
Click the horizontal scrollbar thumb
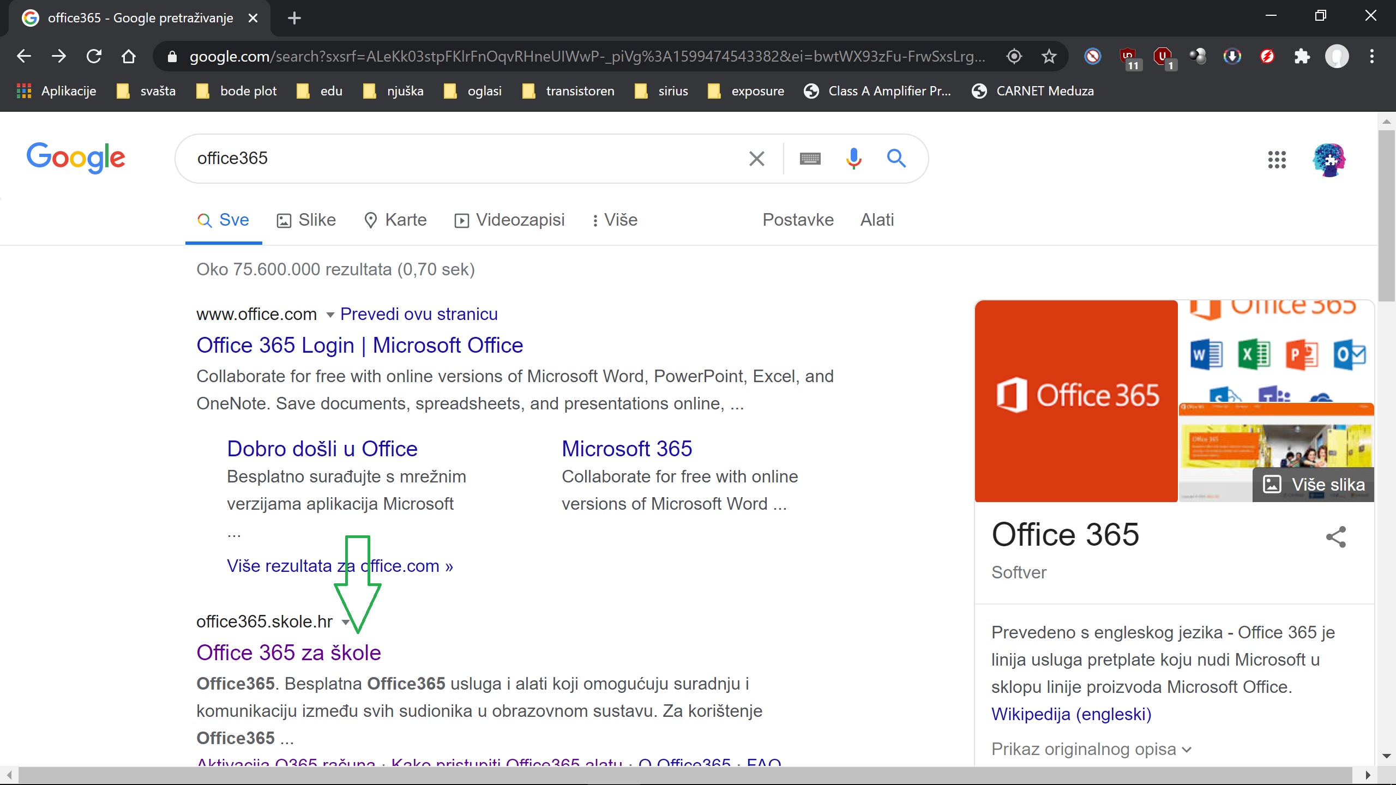pyautogui.click(x=685, y=775)
